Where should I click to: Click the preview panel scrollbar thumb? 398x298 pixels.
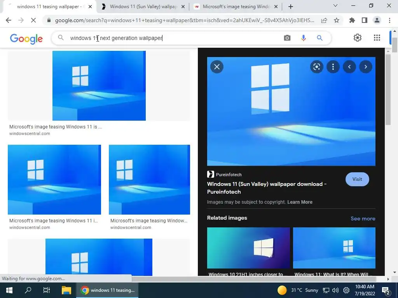point(388,89)
